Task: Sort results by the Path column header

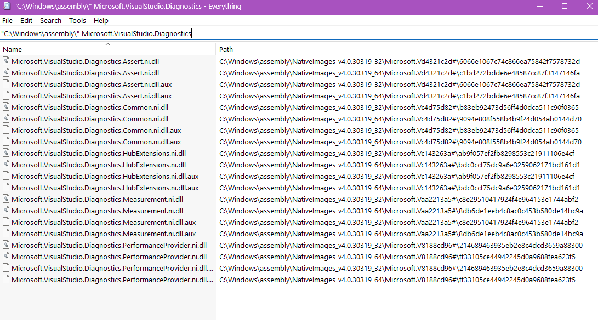Action: (x=407, y=49)
